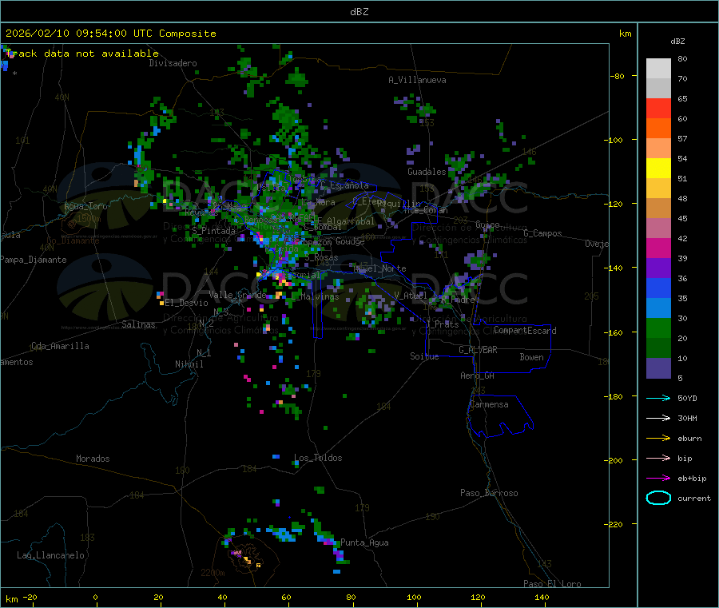The image size is (719, 608).
Task: Click the -80 km axis tick label
Action: point(617,76)
